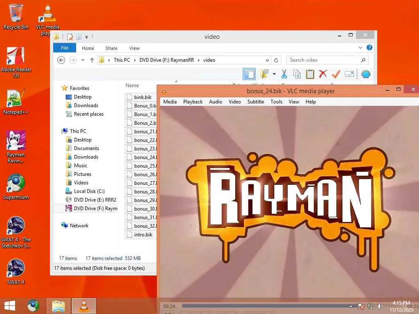Viewport: 419px width, 314px height.
Task: Click the Copy icon in Explorer toolbar
Action: point(297,74)
